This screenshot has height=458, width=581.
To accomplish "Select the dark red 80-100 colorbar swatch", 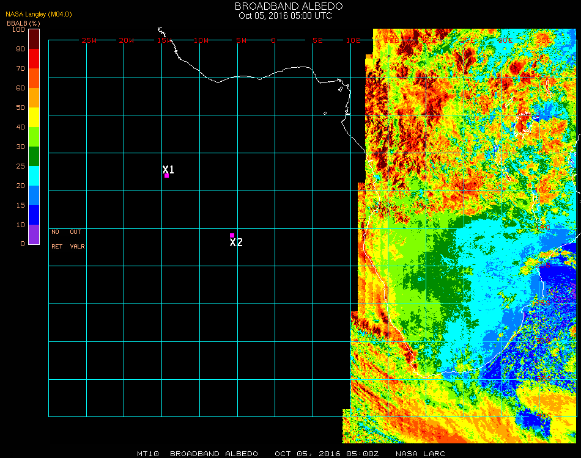I will pyautogui.click(x=34, y=39).
